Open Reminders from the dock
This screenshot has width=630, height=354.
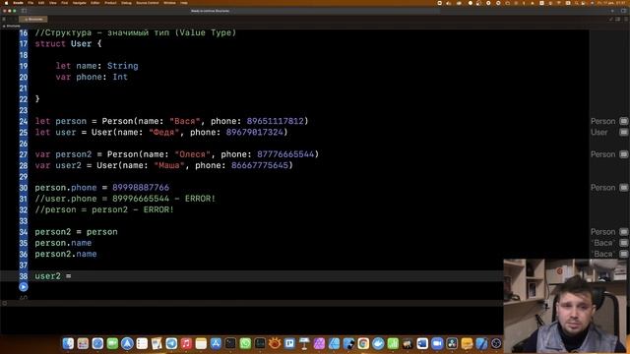tap(142, 343)
